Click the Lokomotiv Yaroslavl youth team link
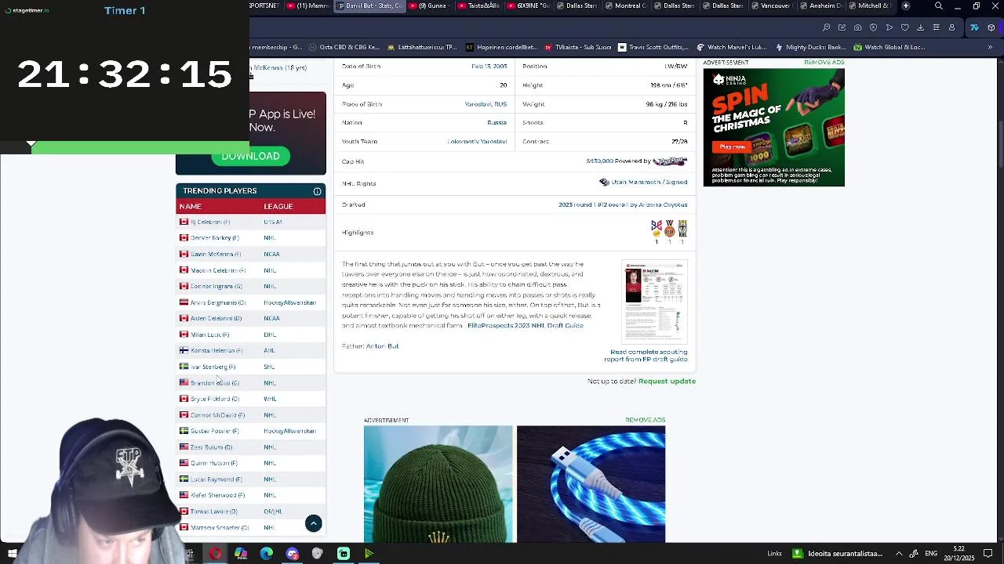 click(477, 142)
